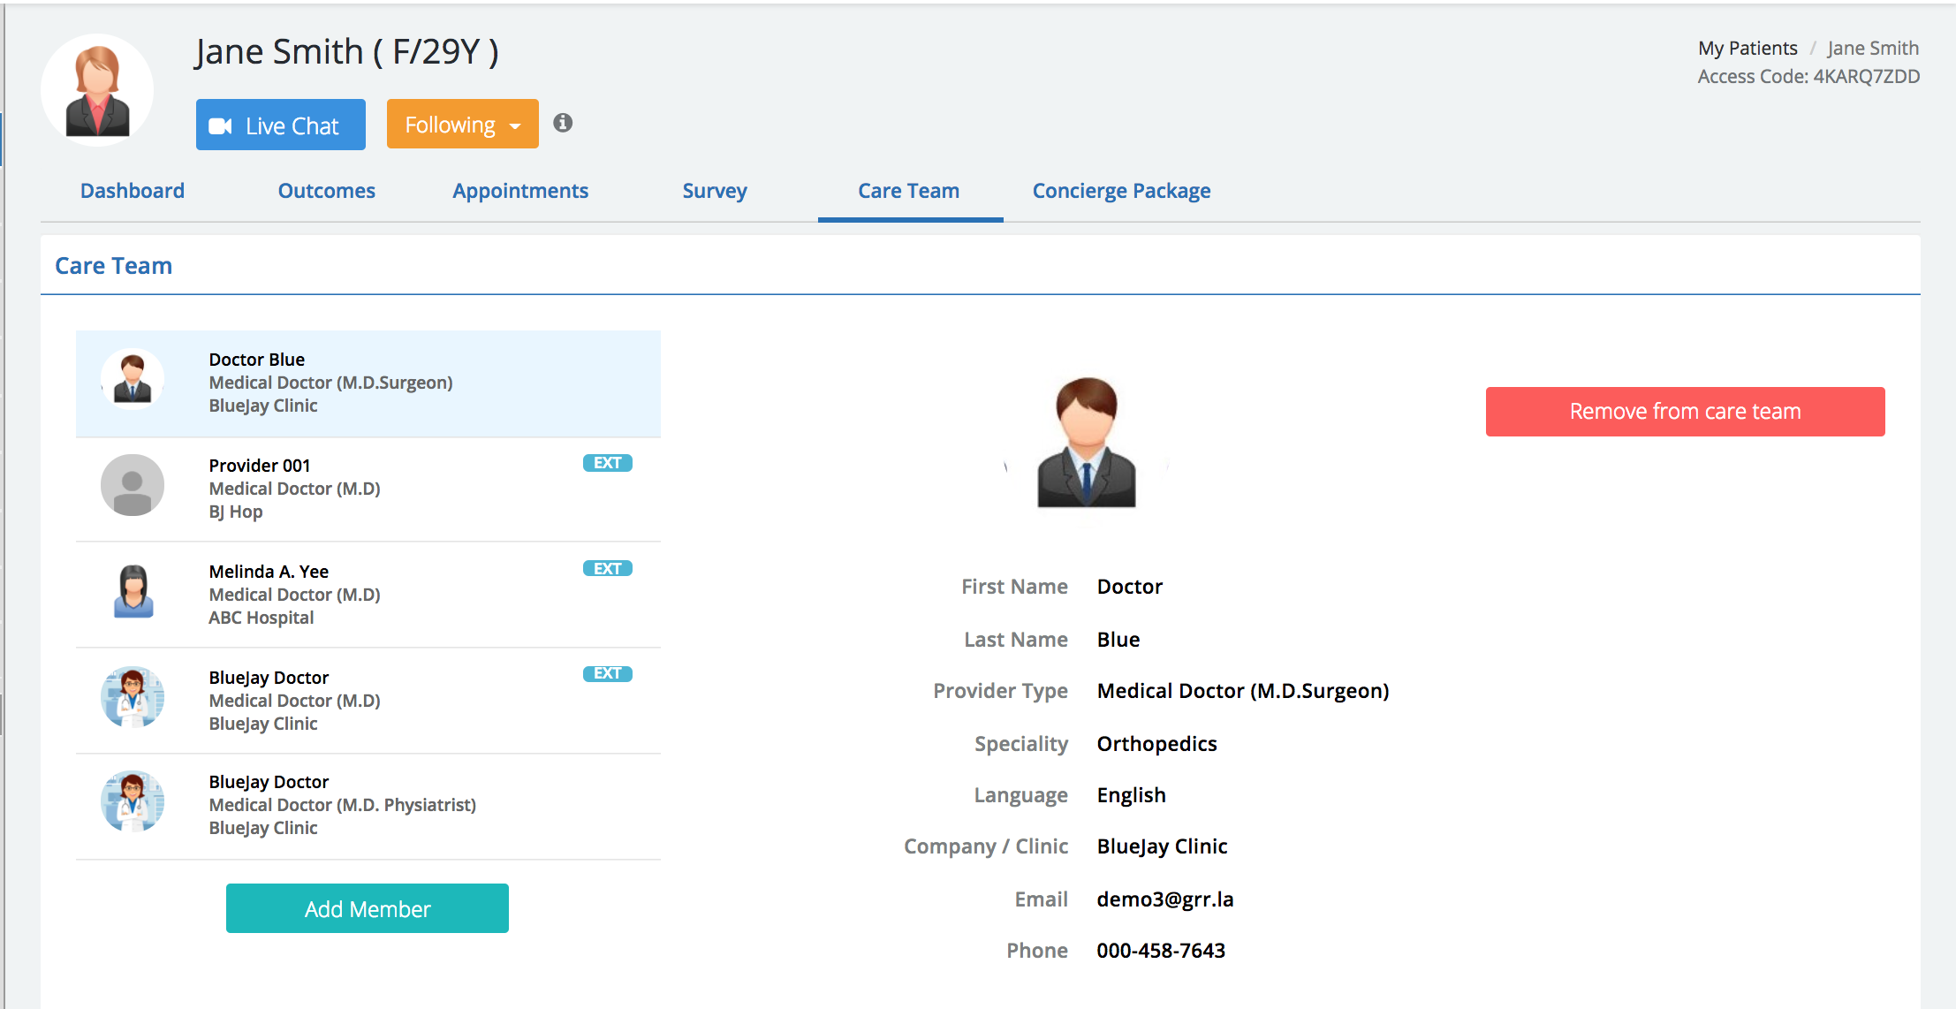Click the EXT badge on BlueJay Doctor
The image size is (1956, 1009).
coord(607,673)
